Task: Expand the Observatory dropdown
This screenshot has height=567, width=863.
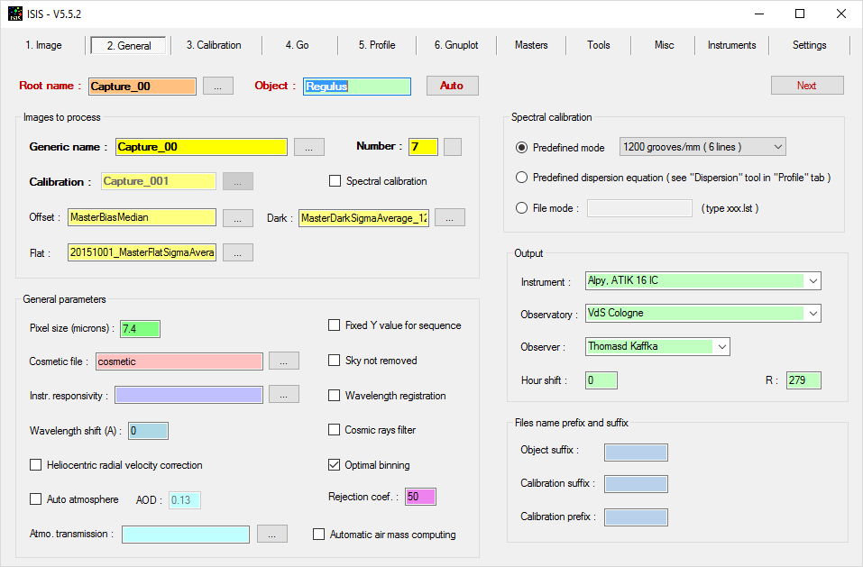Action: pos(813,314)
